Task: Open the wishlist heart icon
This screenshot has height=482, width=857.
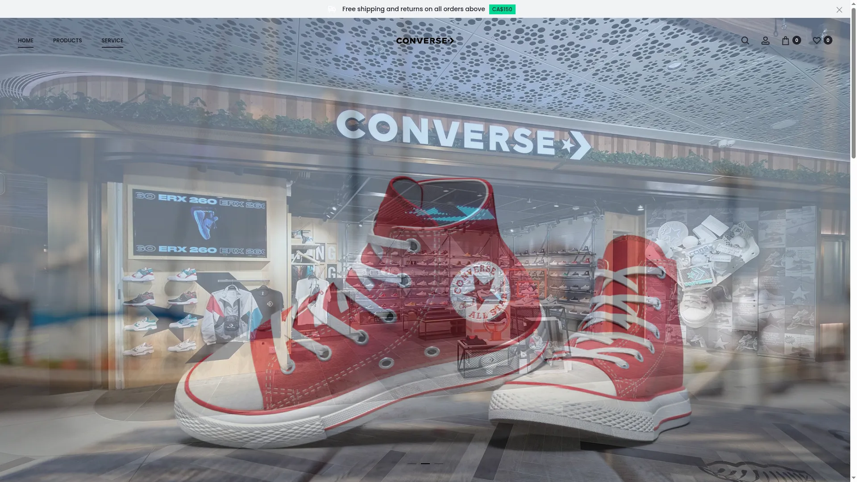Action: [x=817, y=41]
